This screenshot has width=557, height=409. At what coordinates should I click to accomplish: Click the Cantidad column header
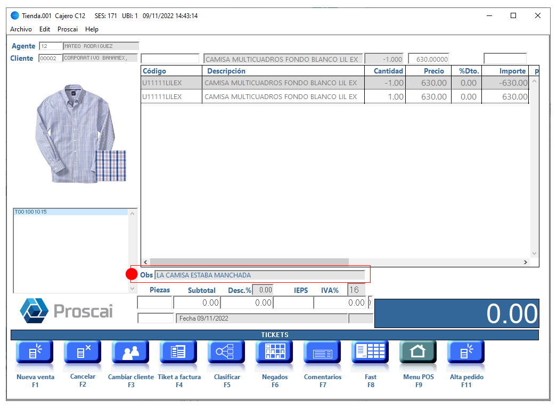[385, 71]
